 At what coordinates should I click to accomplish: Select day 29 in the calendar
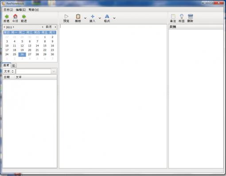(45, 54)
